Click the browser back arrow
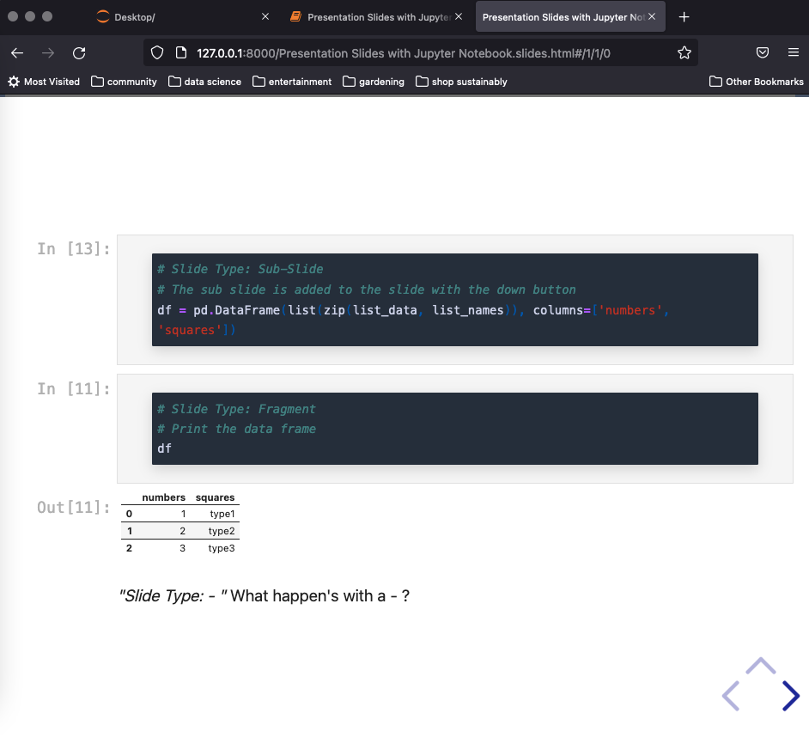The width and height of the screenshot is (809, 744). (17, 53)
